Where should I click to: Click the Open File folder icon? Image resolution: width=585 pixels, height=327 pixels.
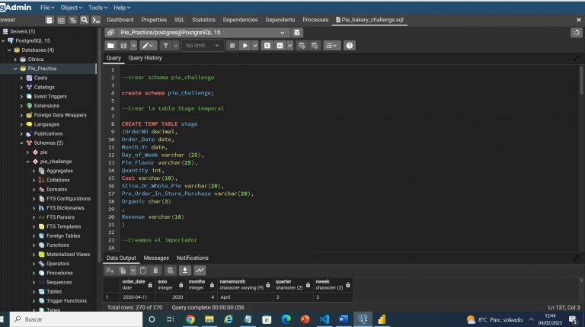112,46
